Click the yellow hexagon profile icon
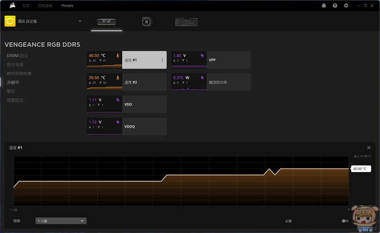380x233 pixels. pyautogui.click(x=10, y=21)
